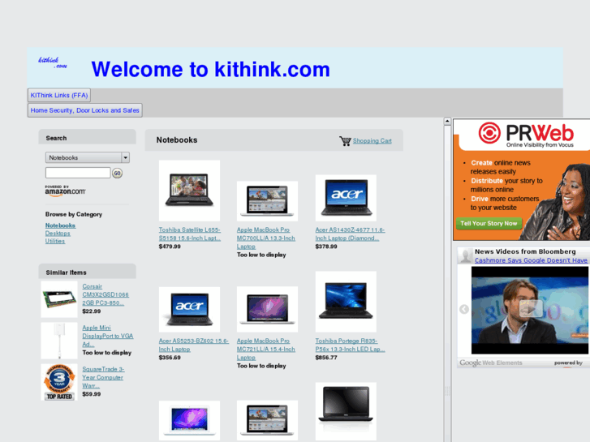Play the Bloomberg news video
The image size is (590, 442).
(x=531, y=309)
